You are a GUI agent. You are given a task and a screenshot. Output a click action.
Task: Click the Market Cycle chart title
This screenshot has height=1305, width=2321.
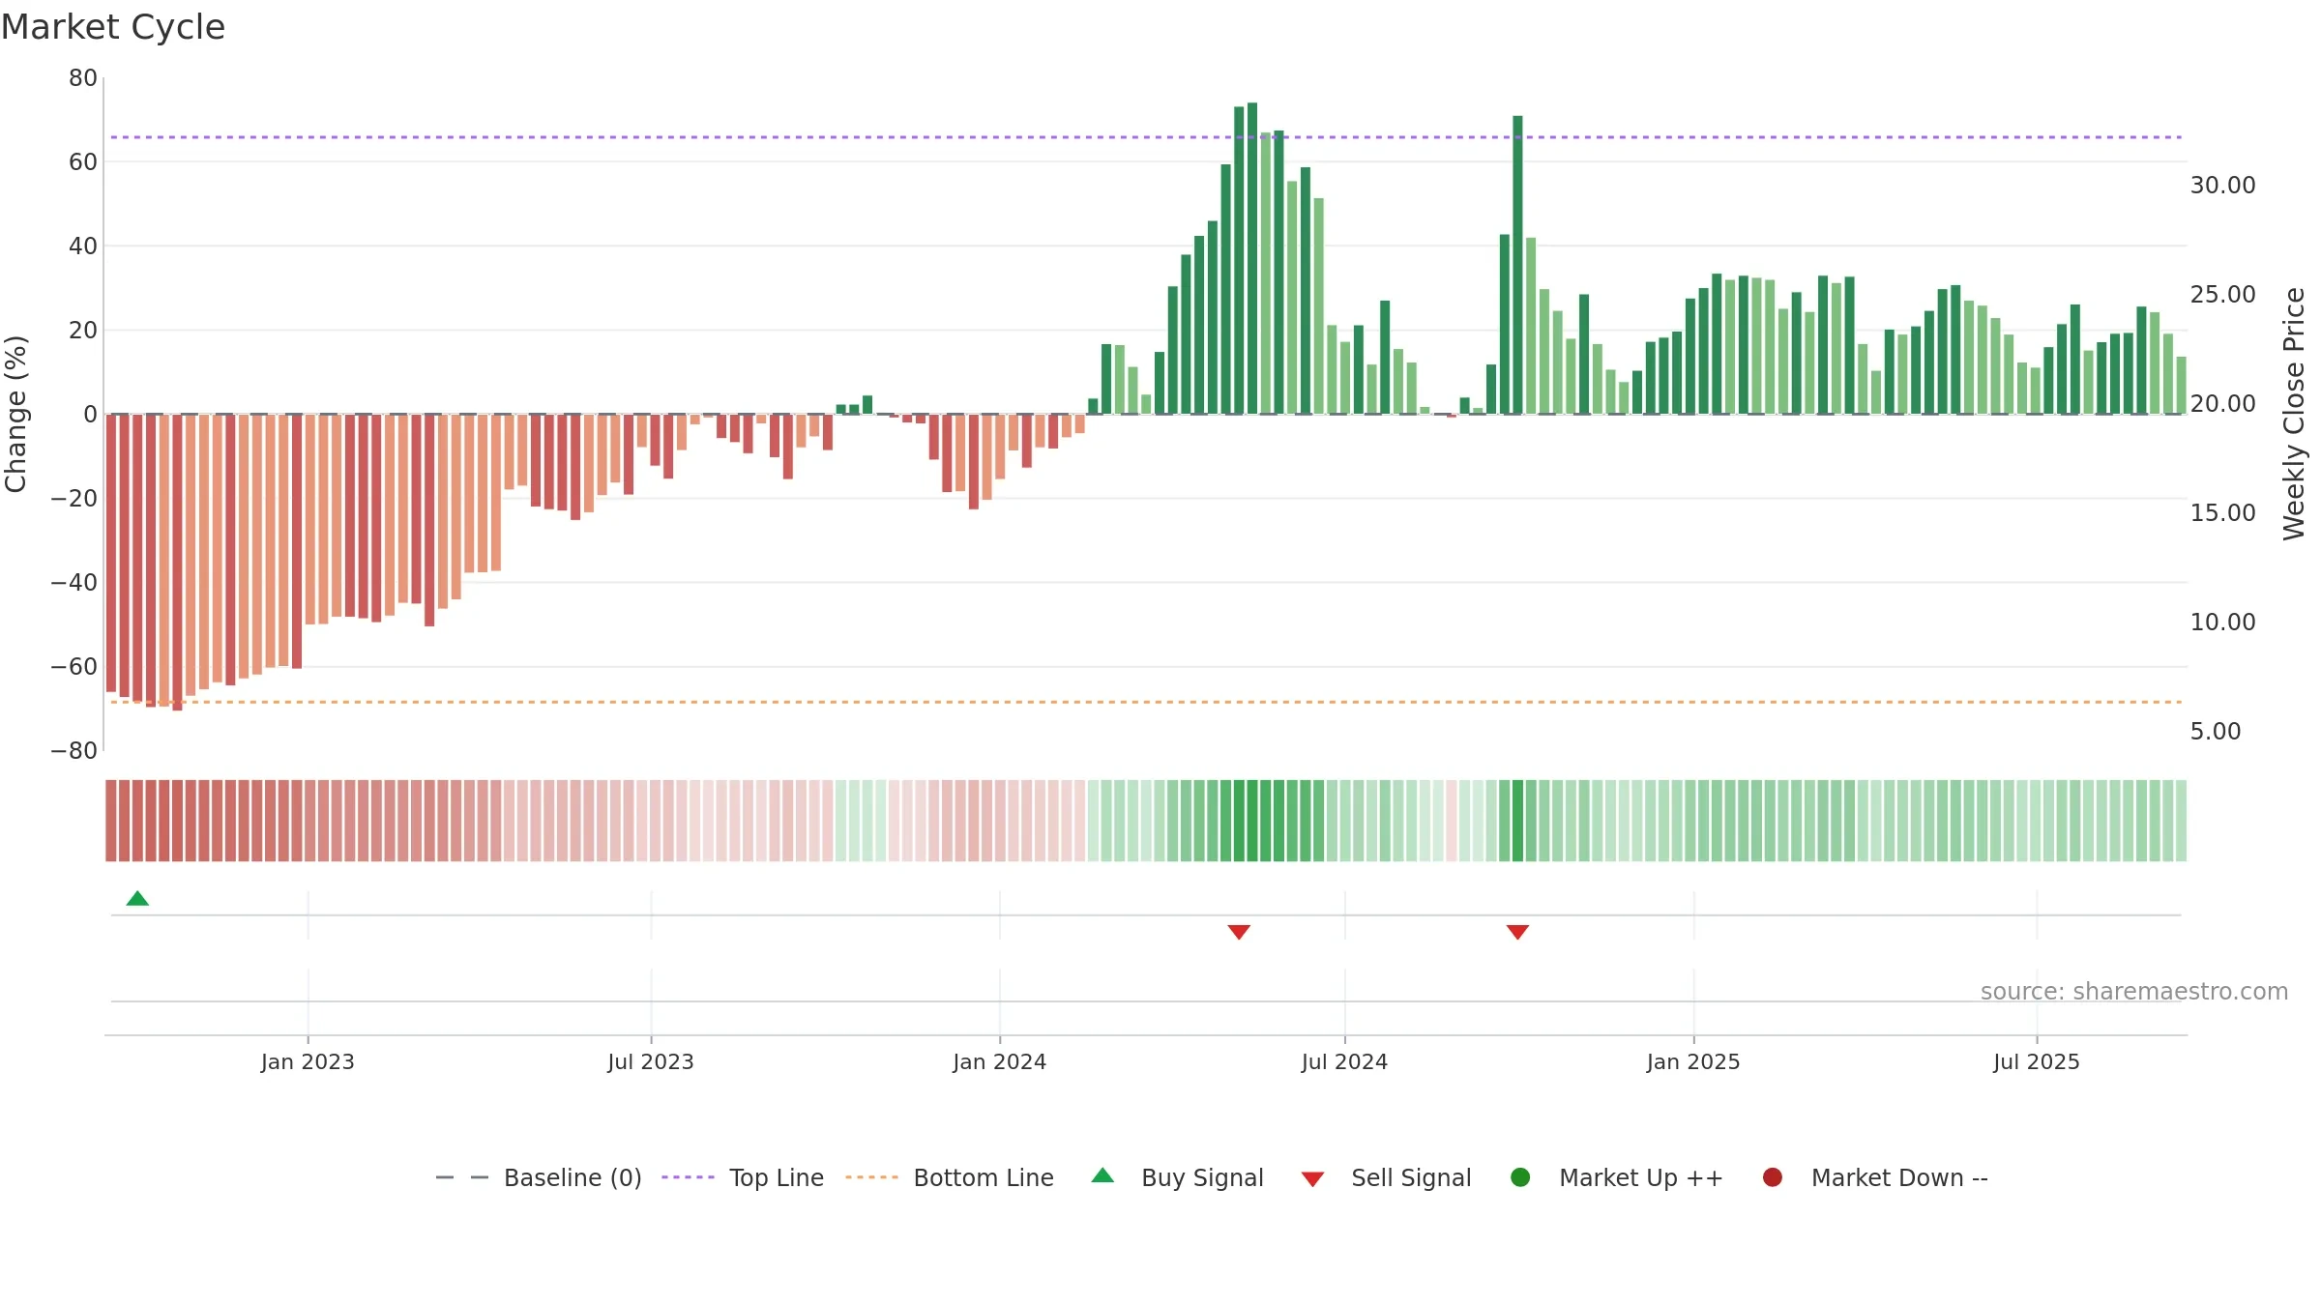113,27
